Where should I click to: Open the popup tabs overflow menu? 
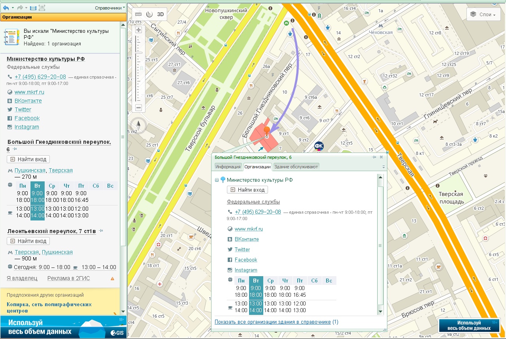pos(383,167)
